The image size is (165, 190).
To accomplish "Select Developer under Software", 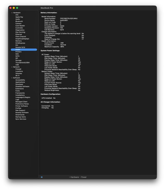I will point(19,84).
